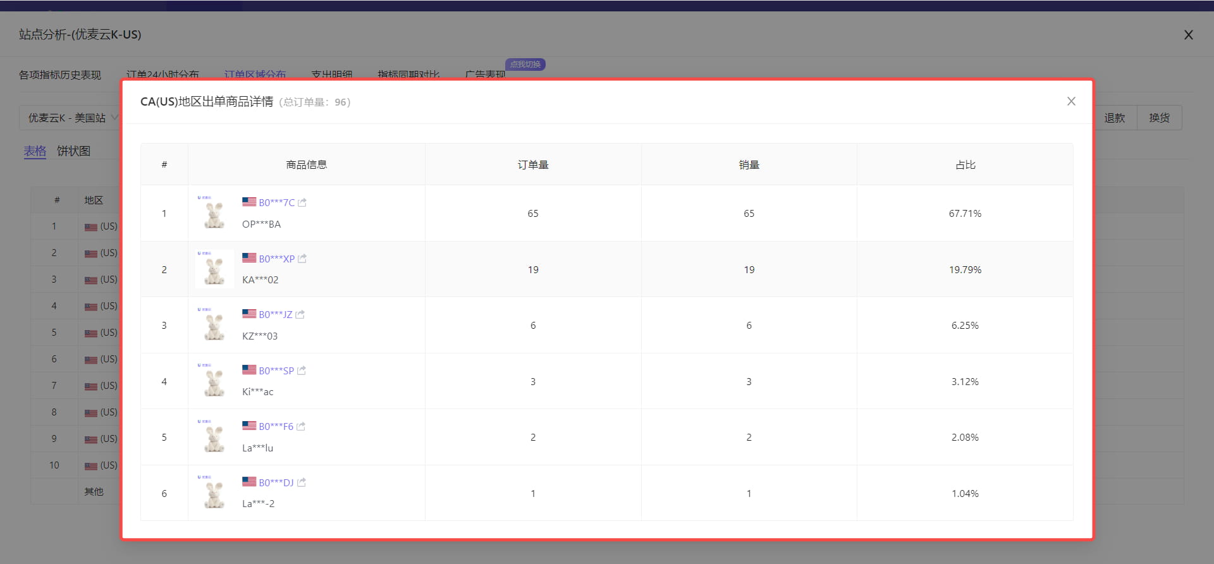Click the 订单量 column header
The width and height of the screenshot is (1214, 564).
533,164
